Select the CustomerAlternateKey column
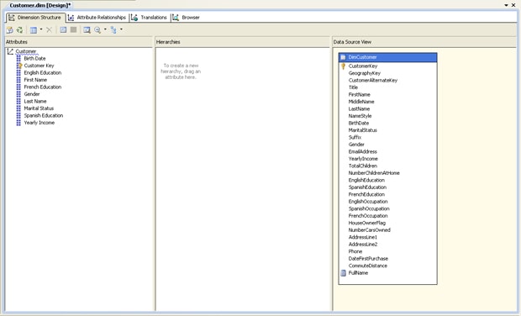This screenshot has height=316, width=521. click(x=373, y=81)
